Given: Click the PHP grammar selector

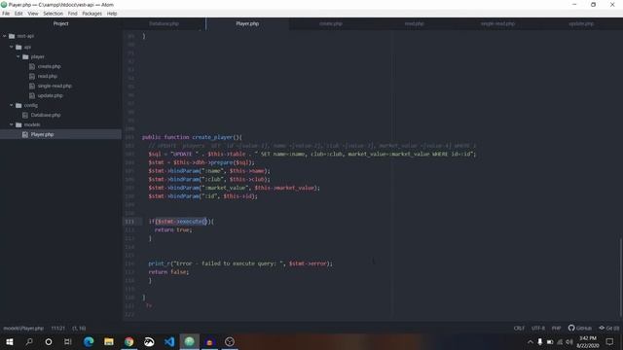Looking at the screenshot, I should [556, 329].
